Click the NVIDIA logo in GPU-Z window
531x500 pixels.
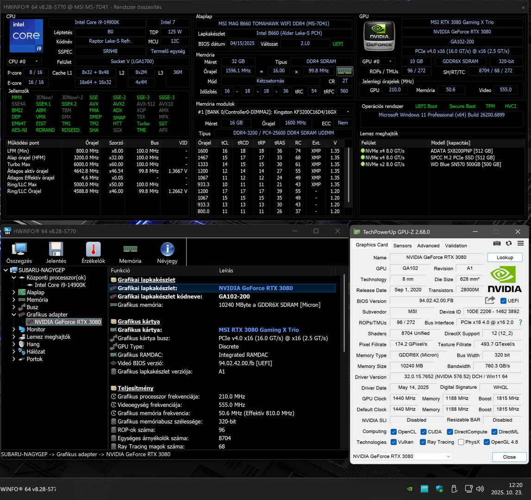505,279
